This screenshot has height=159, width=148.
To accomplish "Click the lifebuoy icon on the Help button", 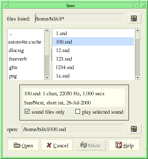I will click(119, 145).
